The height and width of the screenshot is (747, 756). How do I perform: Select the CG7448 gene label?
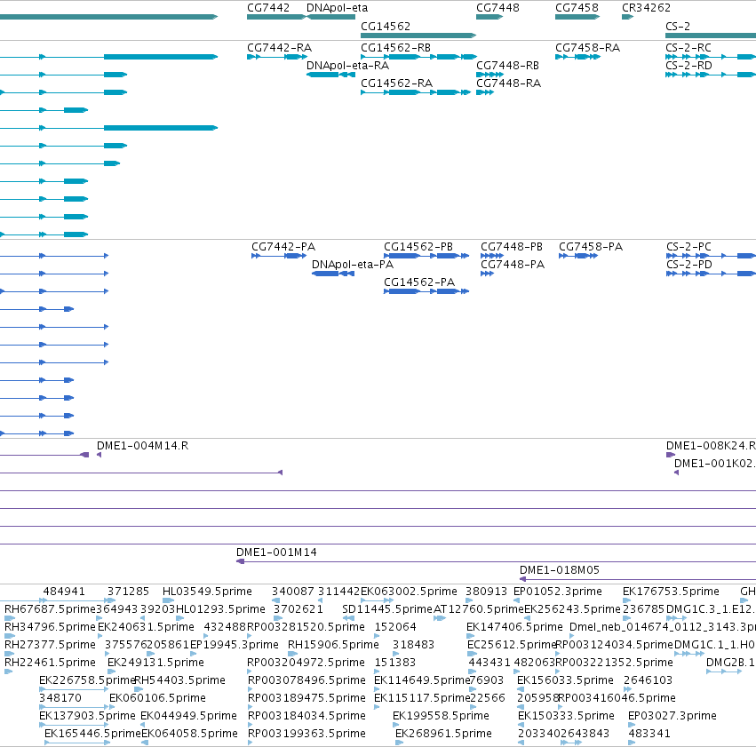pos(497,8)
